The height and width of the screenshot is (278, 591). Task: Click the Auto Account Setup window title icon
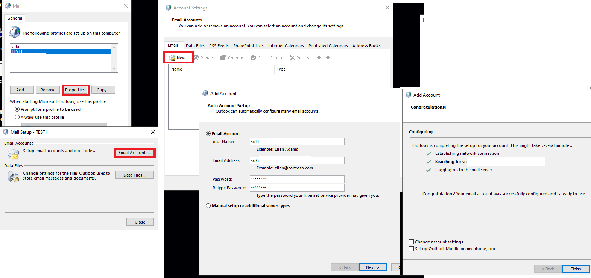(x=205, y=93)
